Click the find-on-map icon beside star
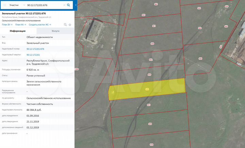Image resolution: width=245 pixels, height=148 pixels. coord(65,24)
